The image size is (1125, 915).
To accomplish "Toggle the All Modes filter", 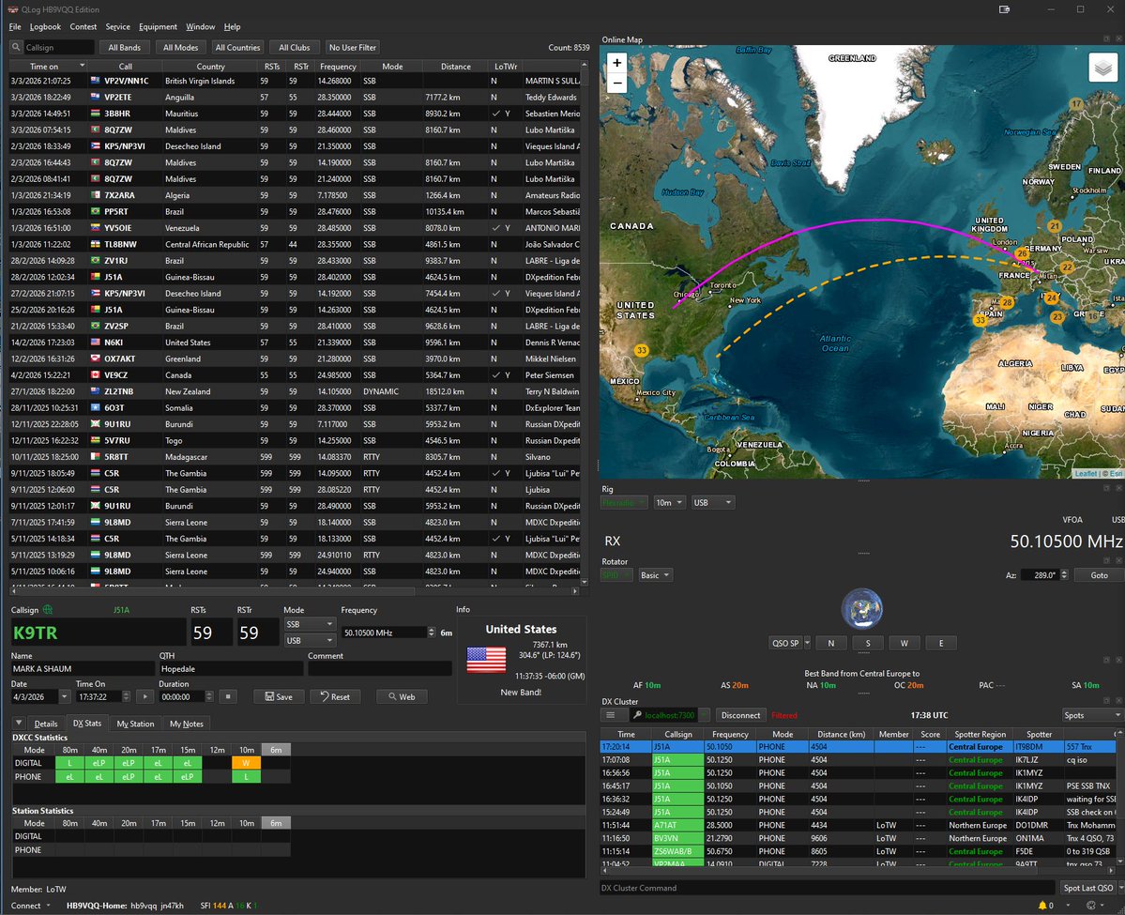I will 180,47.
